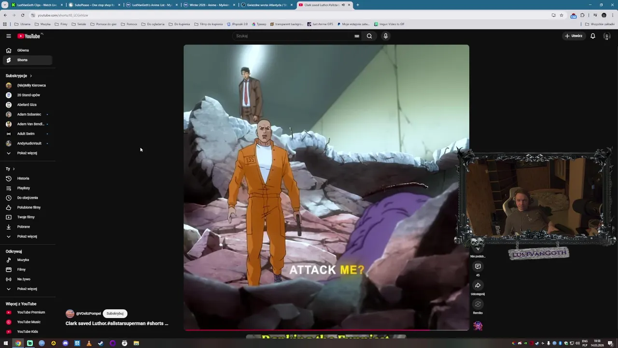
Task: Share the Short with Udostępnij icon
Action: tap(478, 285)
